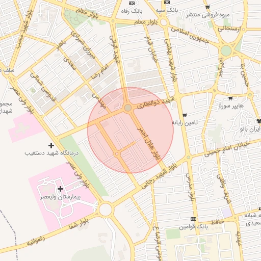Click the هایپر سورنا shopping cart icon
Viewport: 261px width, 261px height.
[x=230, y=98]
